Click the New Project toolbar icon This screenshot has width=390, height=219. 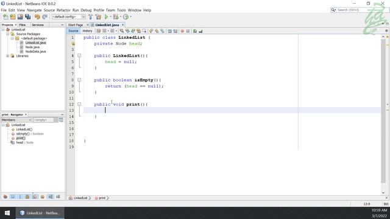coord(13,16)
